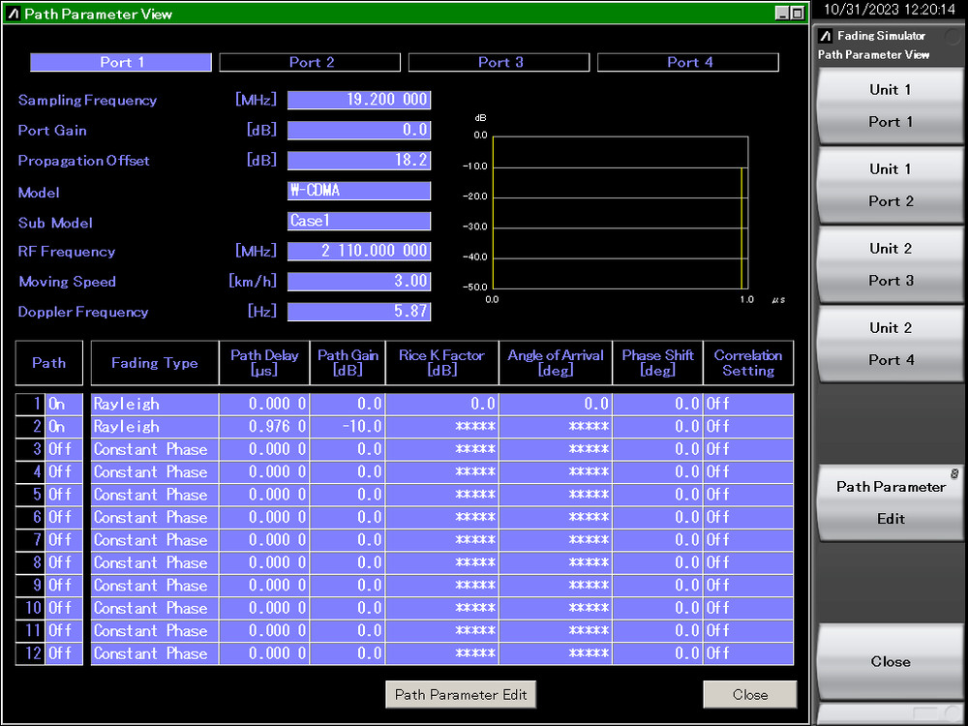Minimize the Path Parameter View window
Image resolution: width=968 pixels, height=726 pixels.
coord(783,13)
